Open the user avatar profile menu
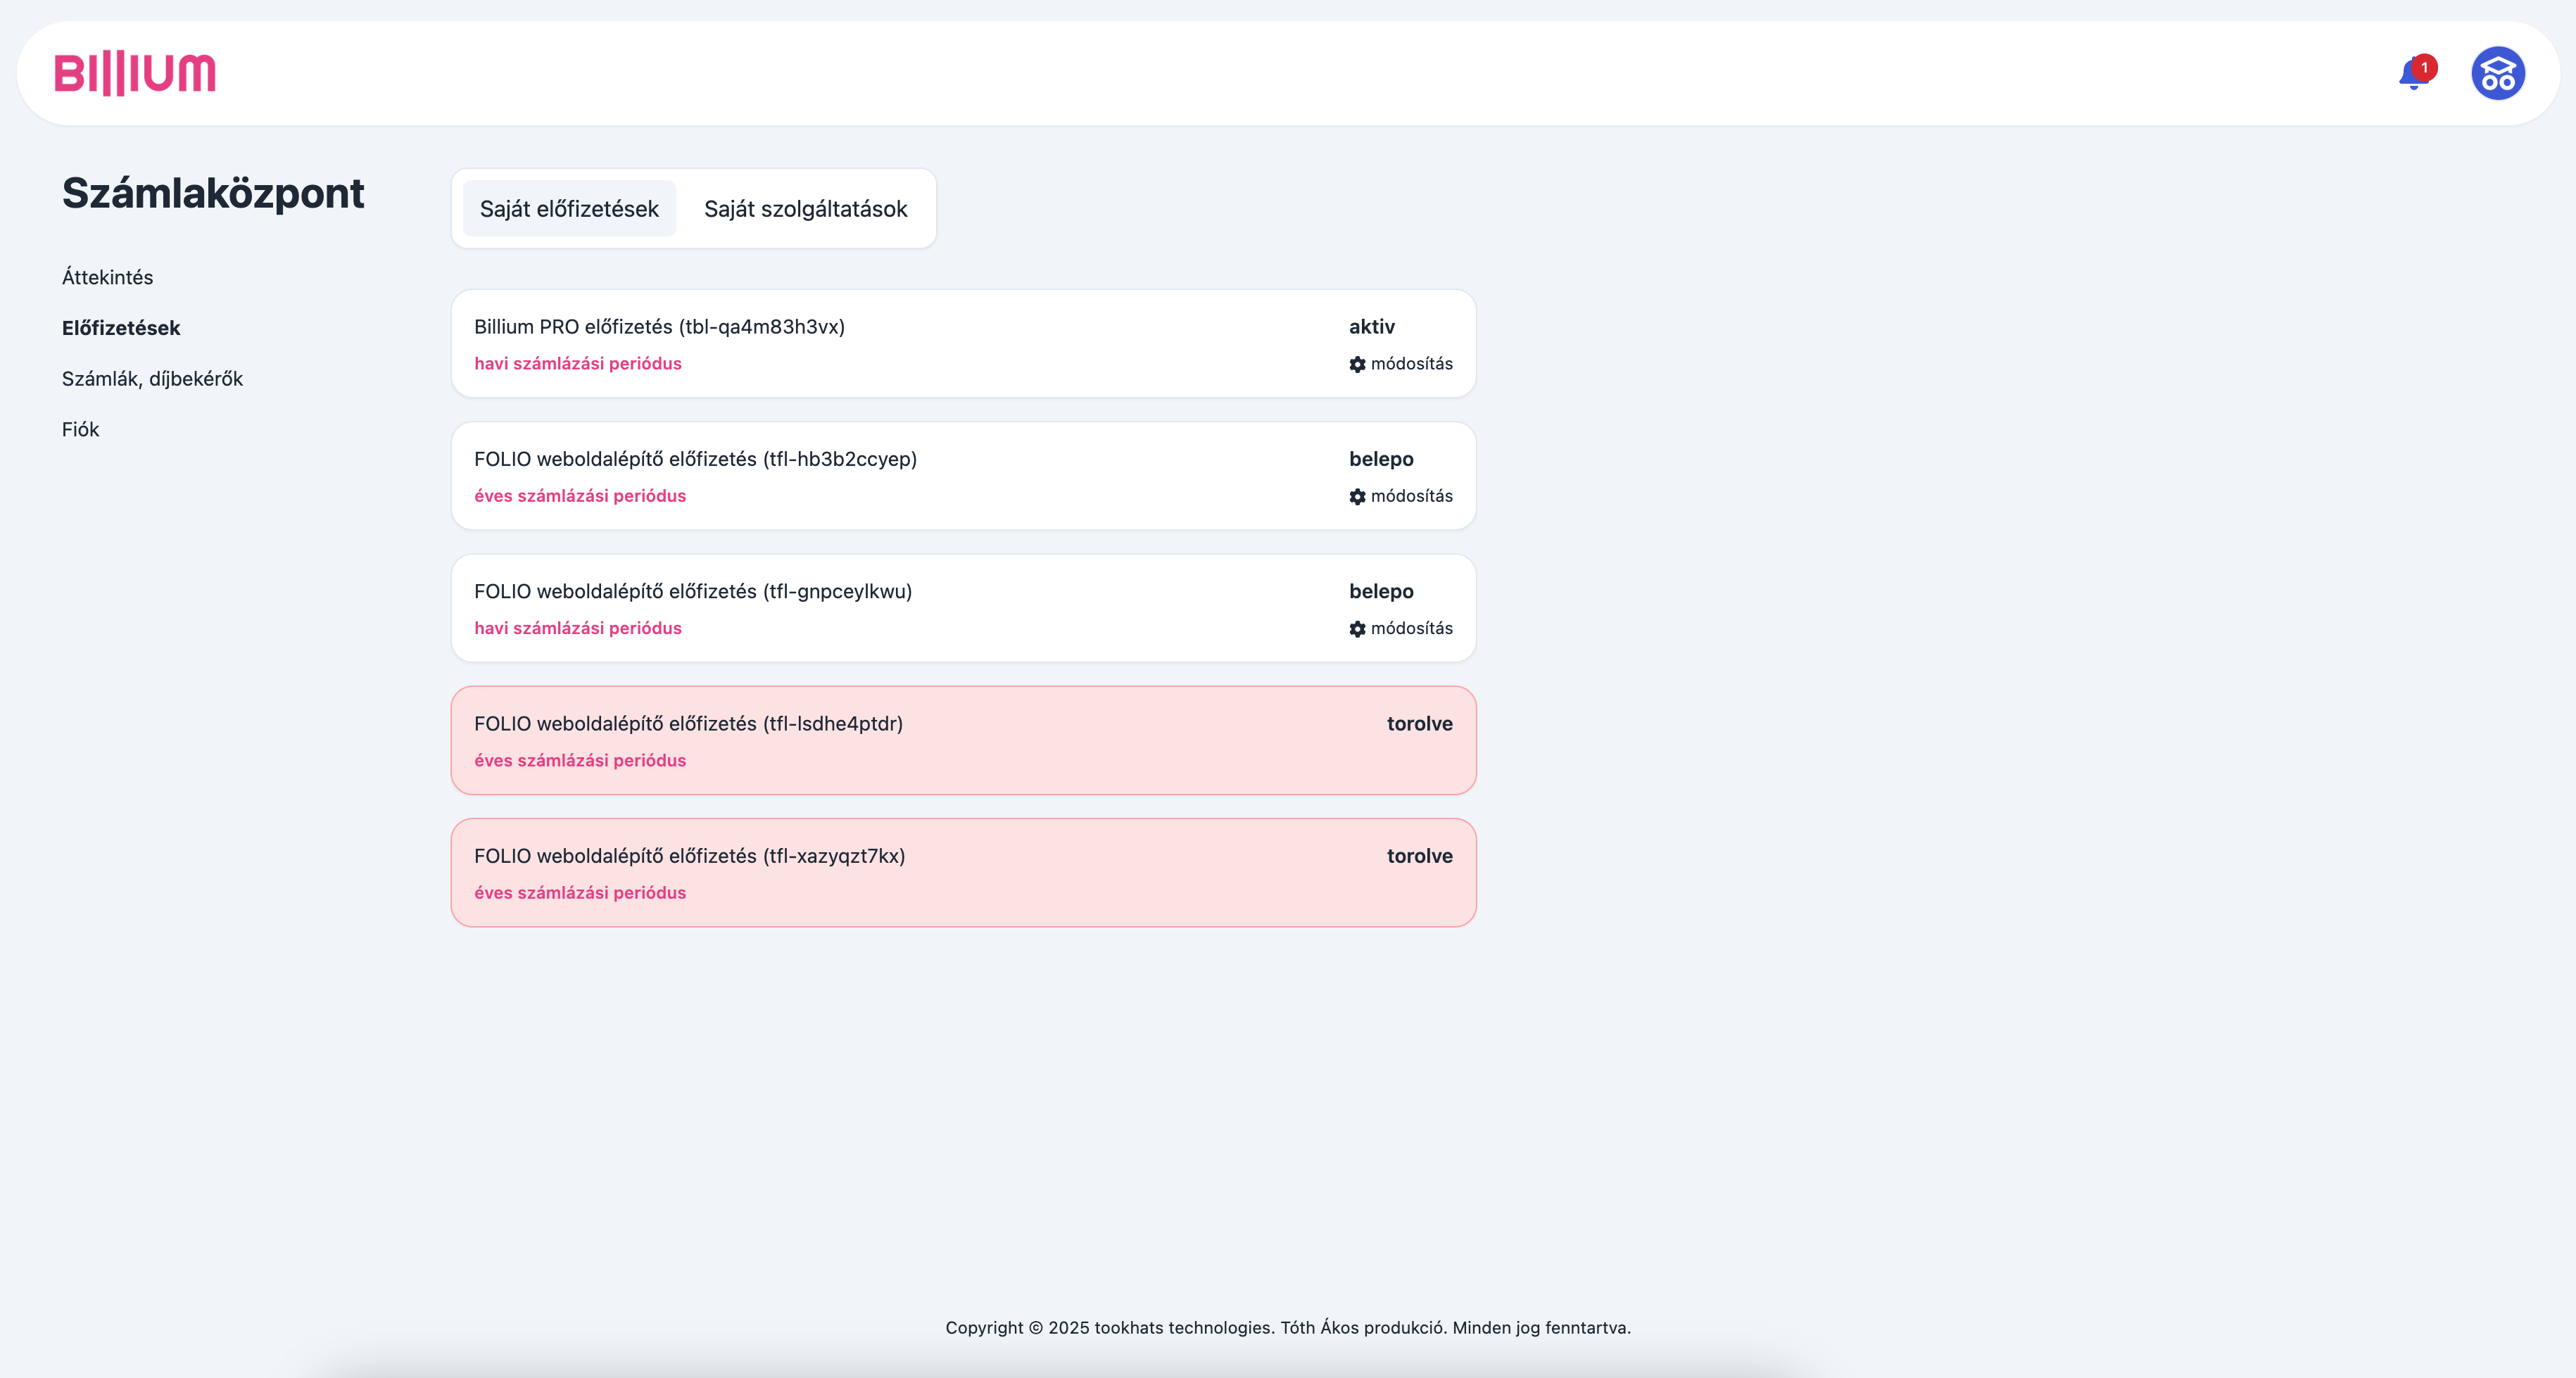The image size is (2576, 1378). point(2497,73)
